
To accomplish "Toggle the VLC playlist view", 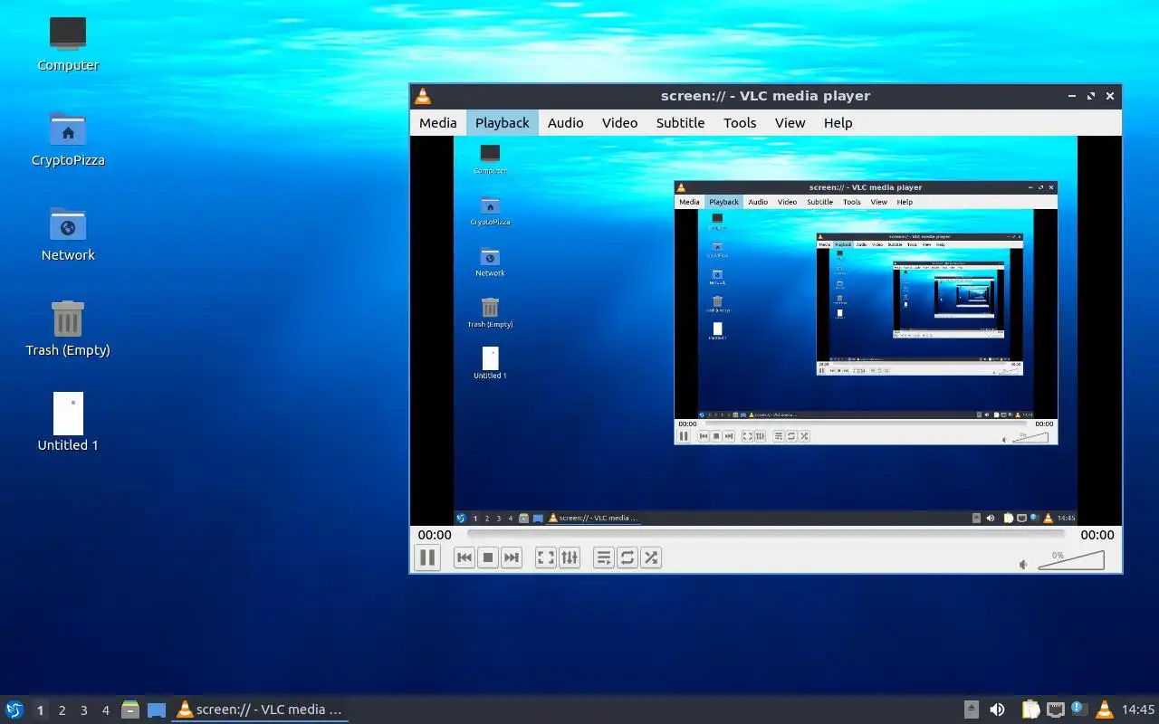I will [x=604, y=557].
